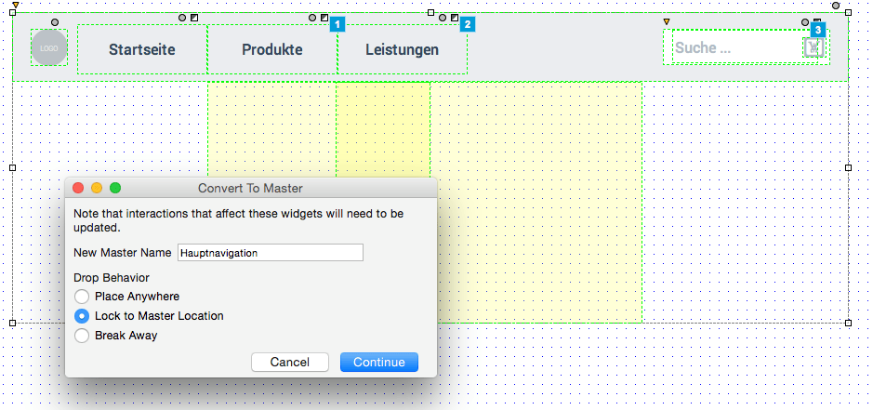Select the Produkte navigation item
Viewport: 873px width, 410px height.
[271, 49]
